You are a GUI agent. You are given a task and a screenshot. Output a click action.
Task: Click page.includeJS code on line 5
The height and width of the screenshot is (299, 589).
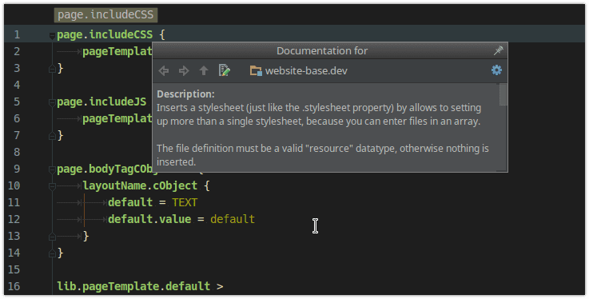point(101,102)
